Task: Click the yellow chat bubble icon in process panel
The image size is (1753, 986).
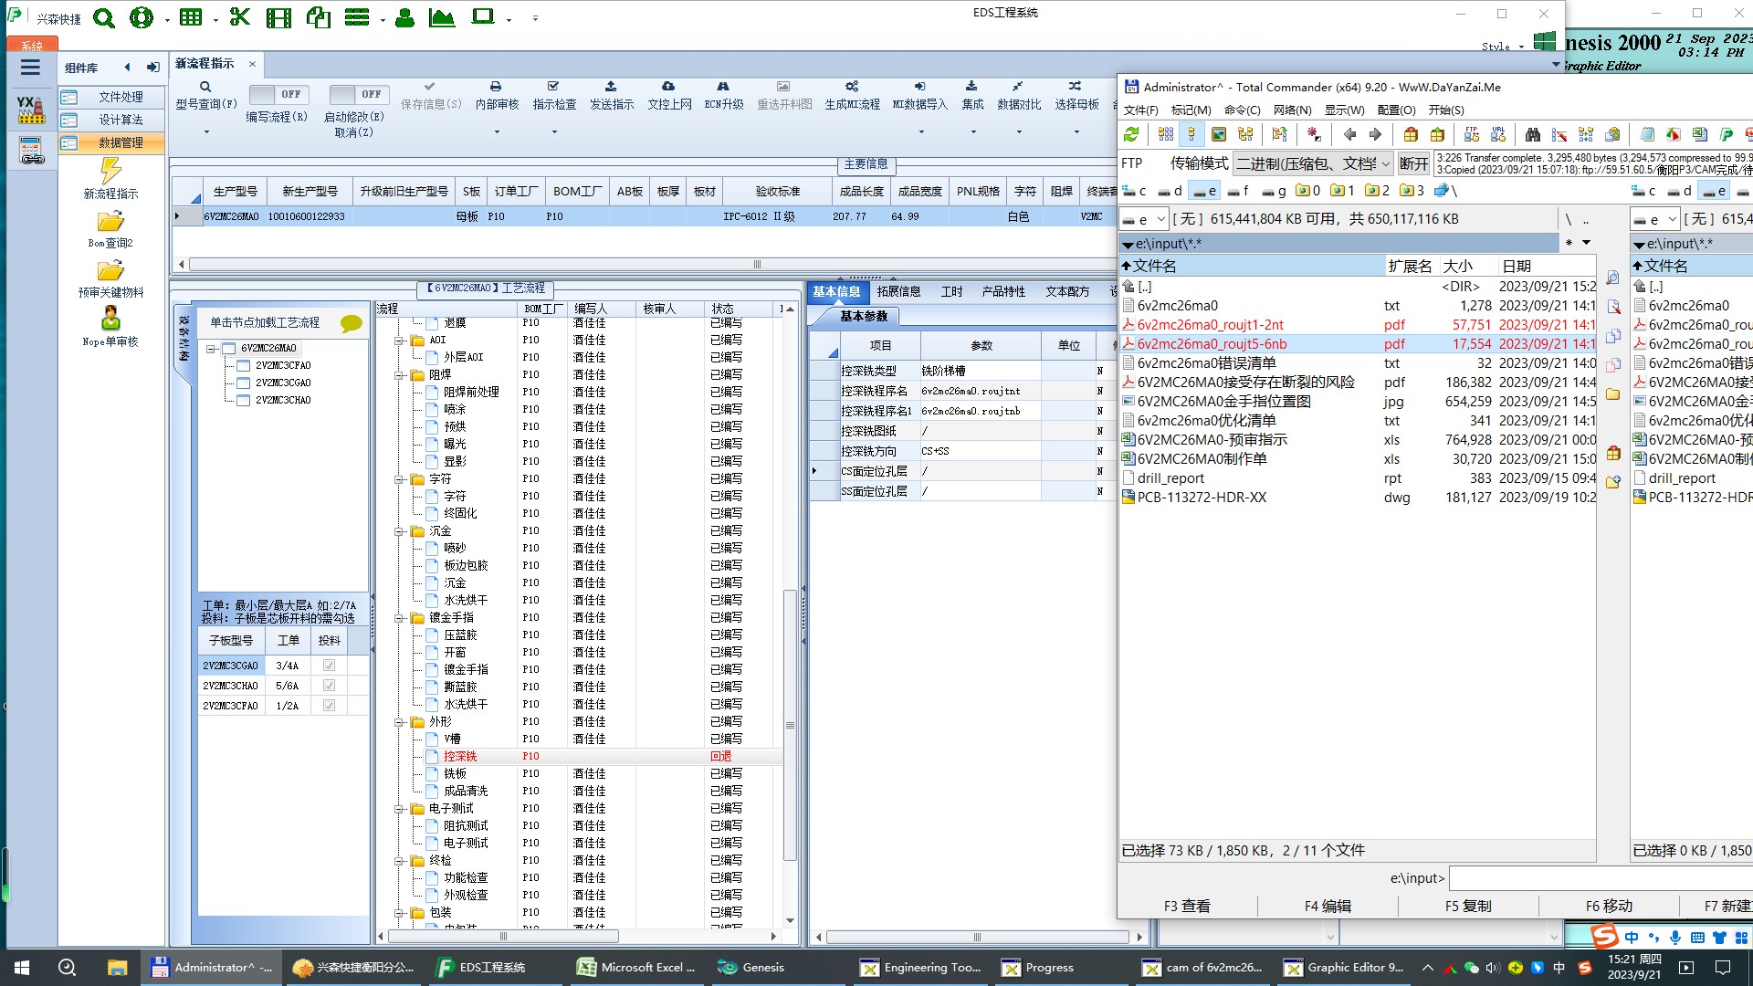Action: (x=351, y=323)
